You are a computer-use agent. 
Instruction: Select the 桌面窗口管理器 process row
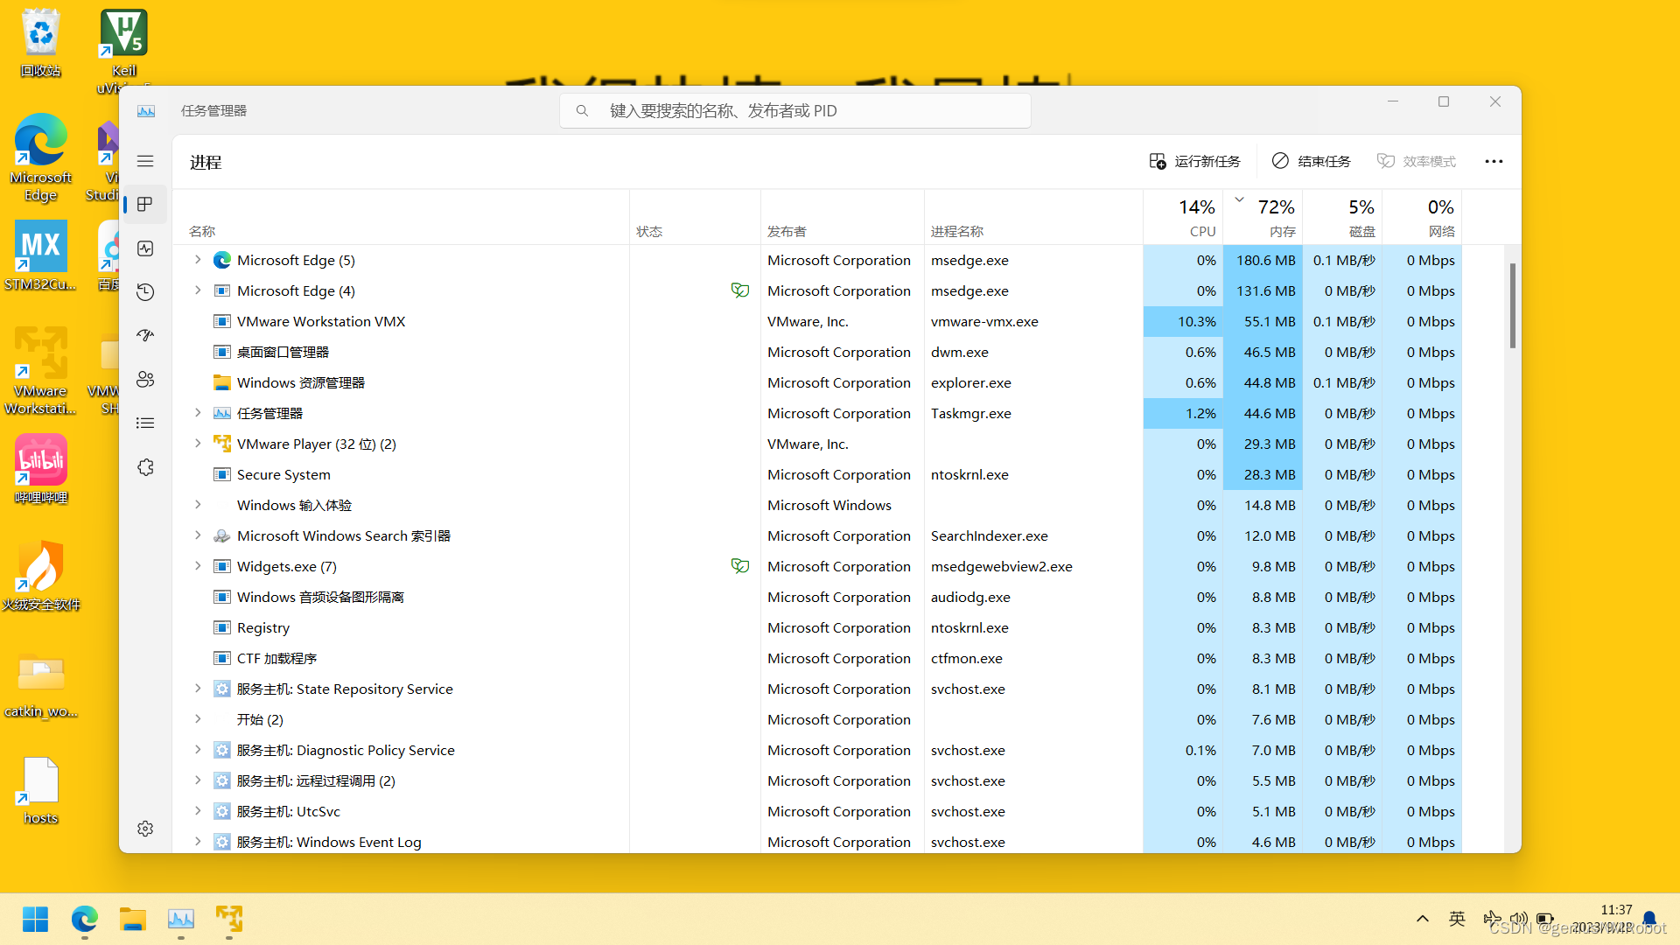tap(816, 352)
